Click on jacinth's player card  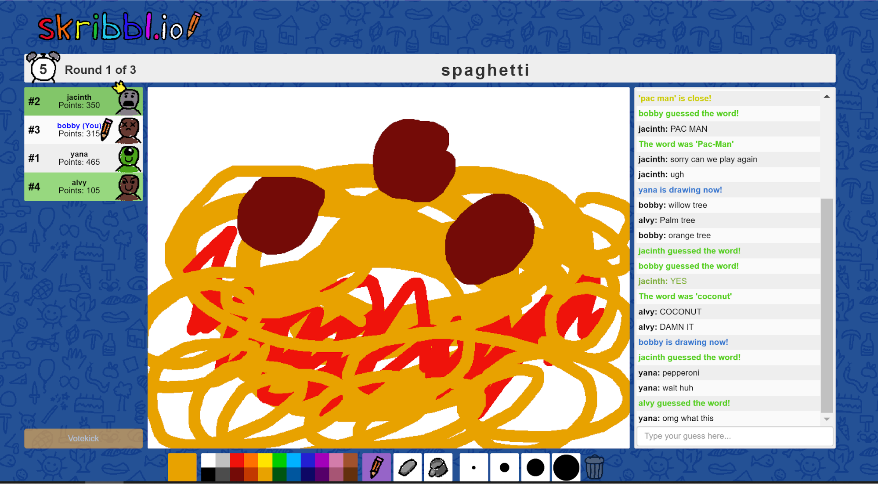[x=83, y=101]
